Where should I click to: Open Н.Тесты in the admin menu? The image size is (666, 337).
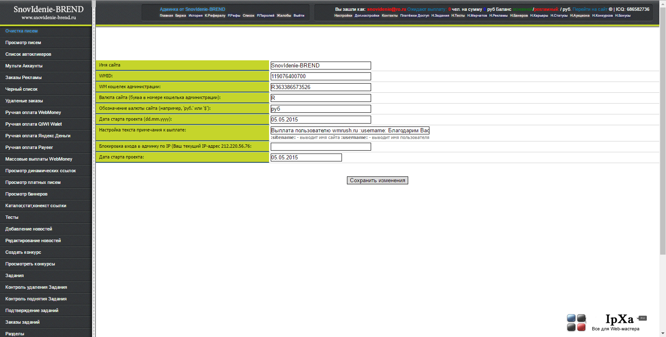coord(458,15)
